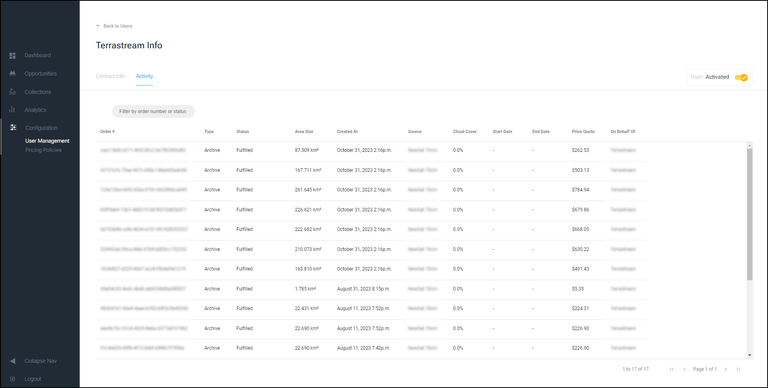Sort by Type column header
The image size is (768, 388).
[x=209, y=131]
